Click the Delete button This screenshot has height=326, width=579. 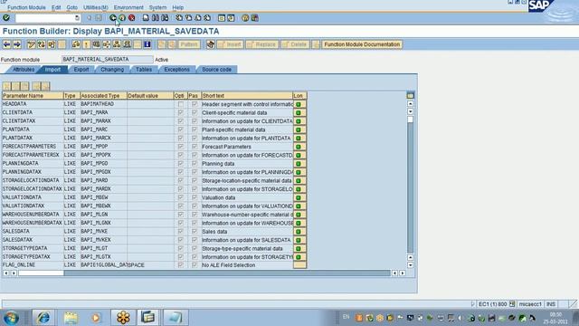point(295,44)
